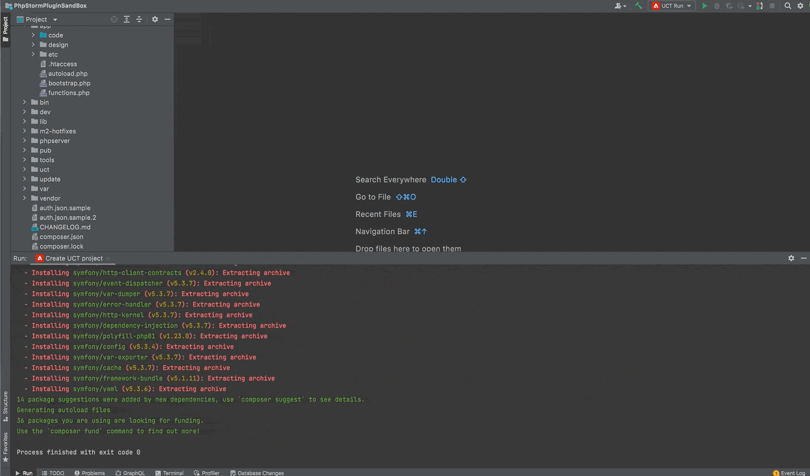810x476 pixels.
Task: Expand the m2-hotfixes folder
Action: pyautogui.click(x=24, y=131)
